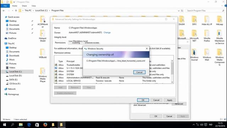Select the Mozilla Firefox folder

click(207, 36)
